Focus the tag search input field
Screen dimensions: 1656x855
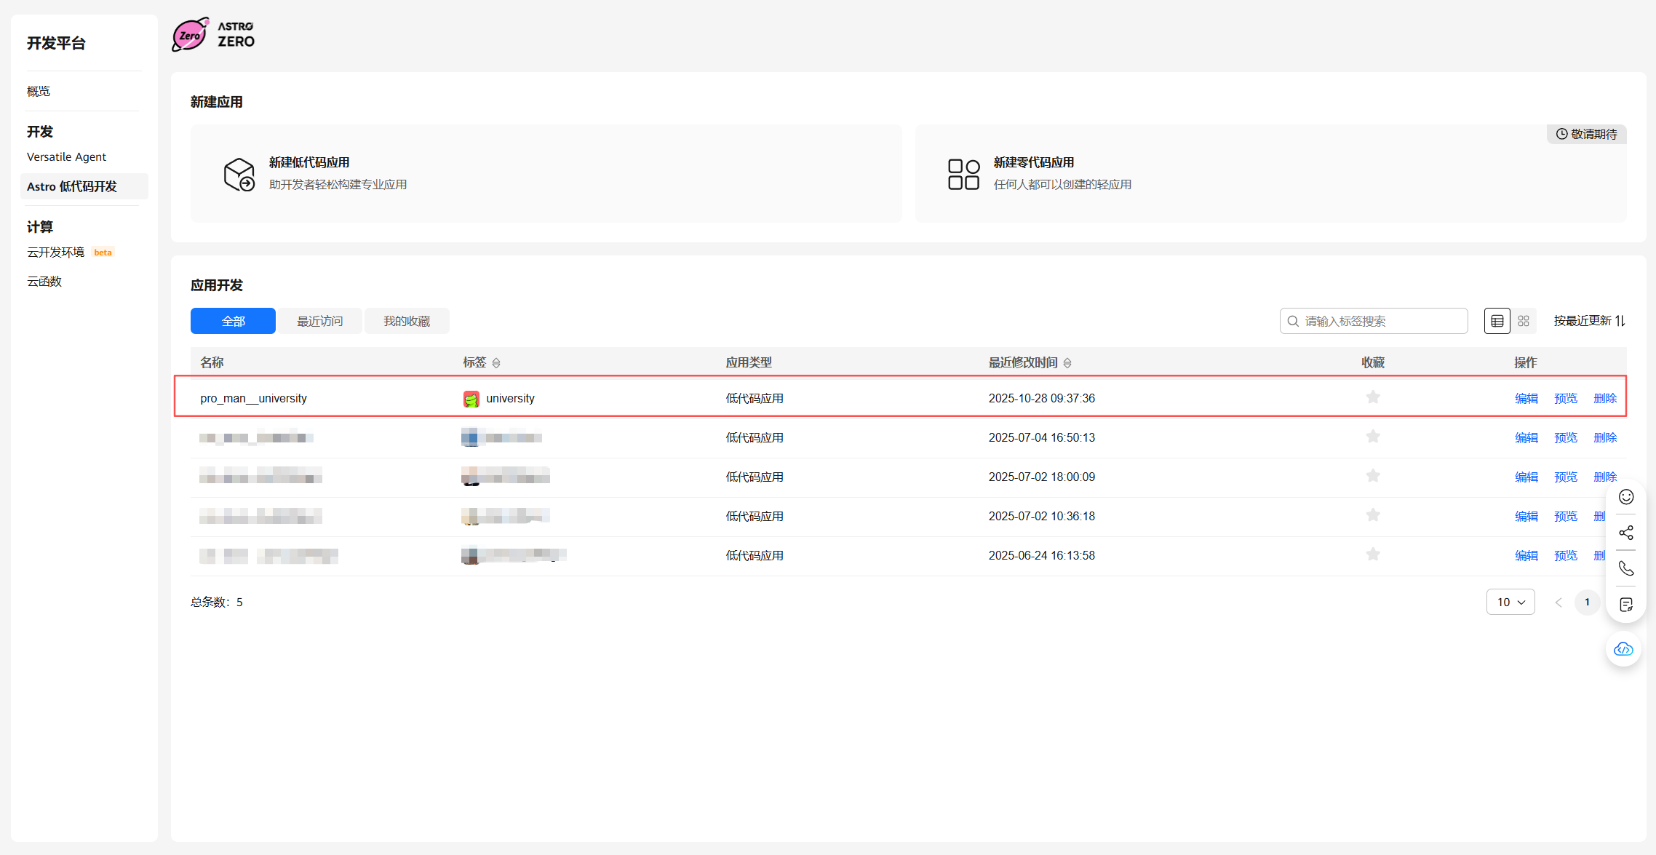1375,321
